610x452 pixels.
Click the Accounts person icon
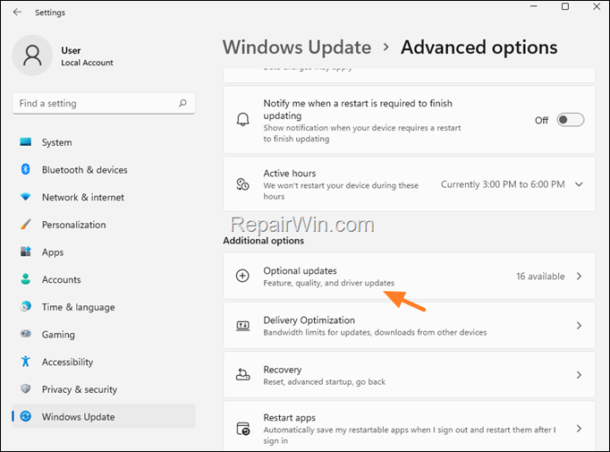26,279
